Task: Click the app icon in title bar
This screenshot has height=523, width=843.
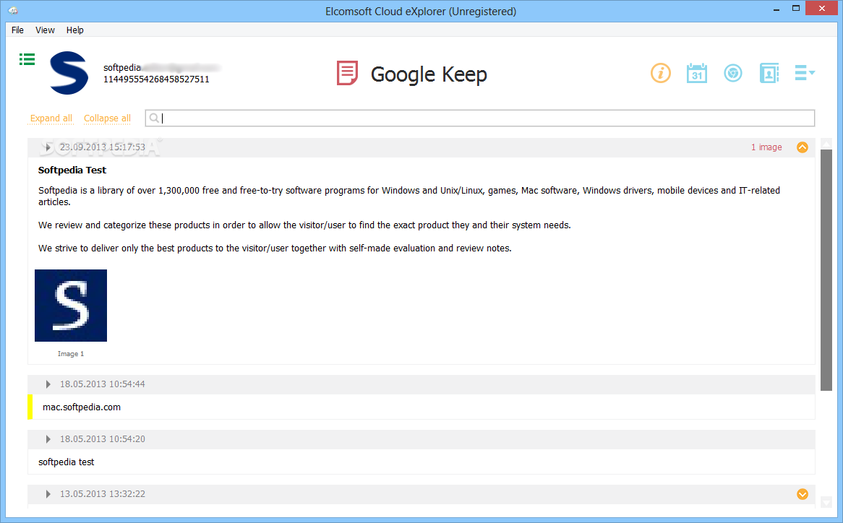Action: [13, 11]
